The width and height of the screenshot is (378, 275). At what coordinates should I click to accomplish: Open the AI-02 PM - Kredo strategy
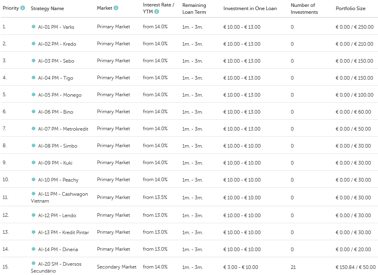tap(57, 44)
